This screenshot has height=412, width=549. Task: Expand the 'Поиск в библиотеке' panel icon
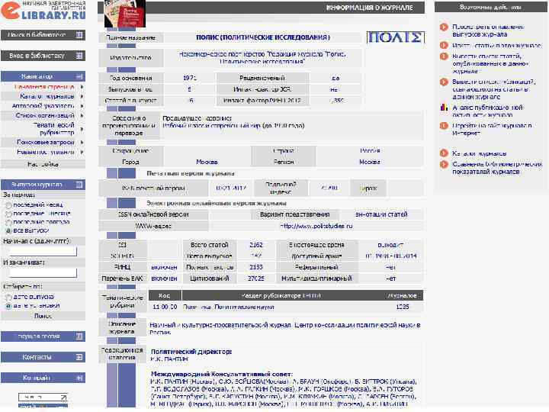click(x=79, y=34)
